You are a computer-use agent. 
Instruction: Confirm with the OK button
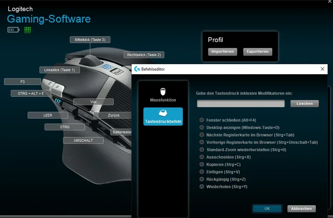(x=267, y=209)
